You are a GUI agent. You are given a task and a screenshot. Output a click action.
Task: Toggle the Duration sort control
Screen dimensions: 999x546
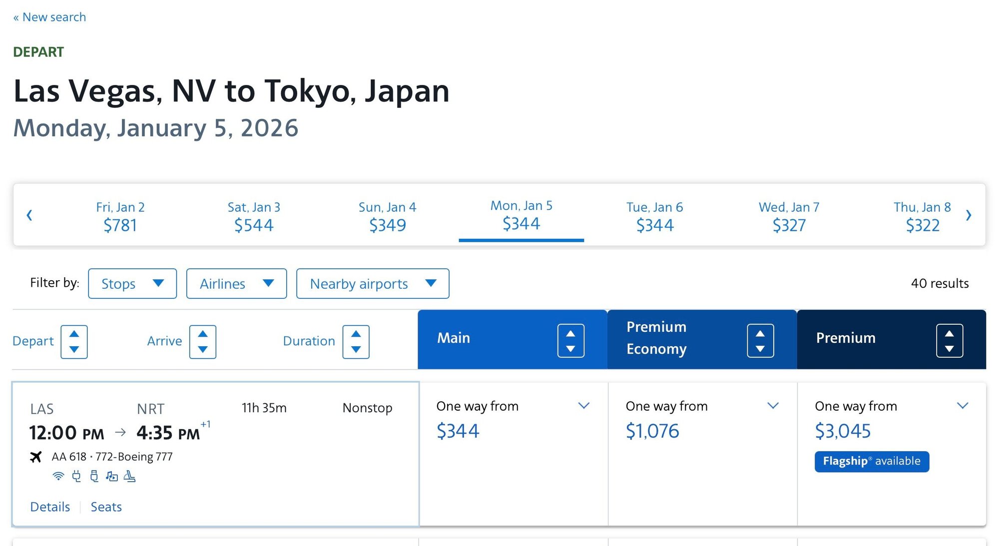point(356,342)
